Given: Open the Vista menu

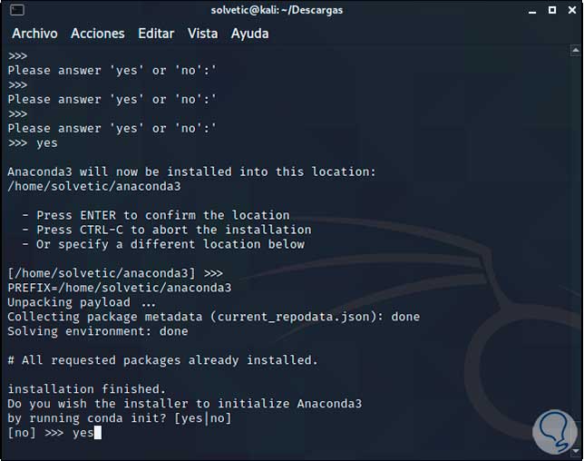Looking at the screenshot, I should [x=202, y=33].
